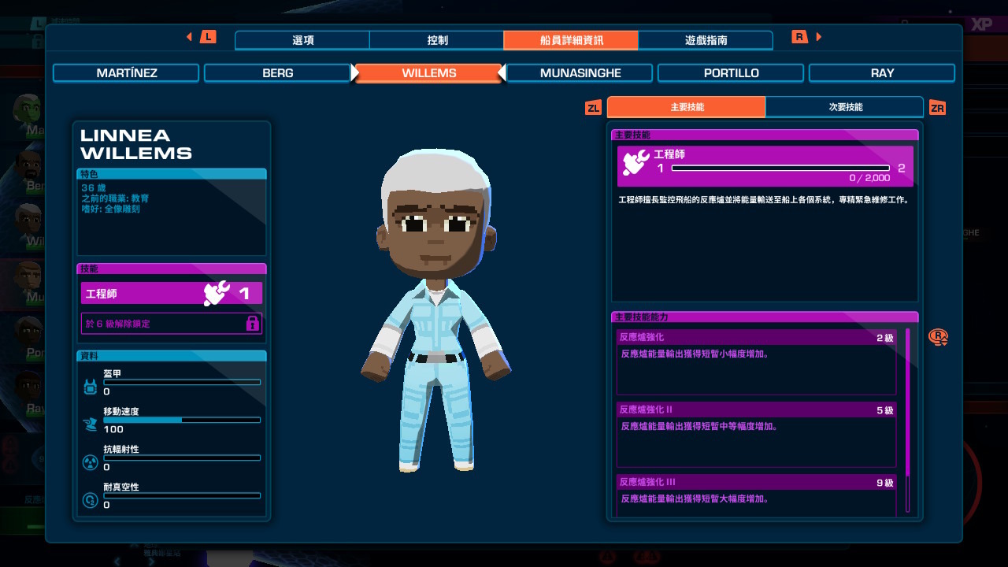The height and width of the screenshot is (567, 1008).
Task: Click the radiation resistance icon
Action: coord(90,462)
